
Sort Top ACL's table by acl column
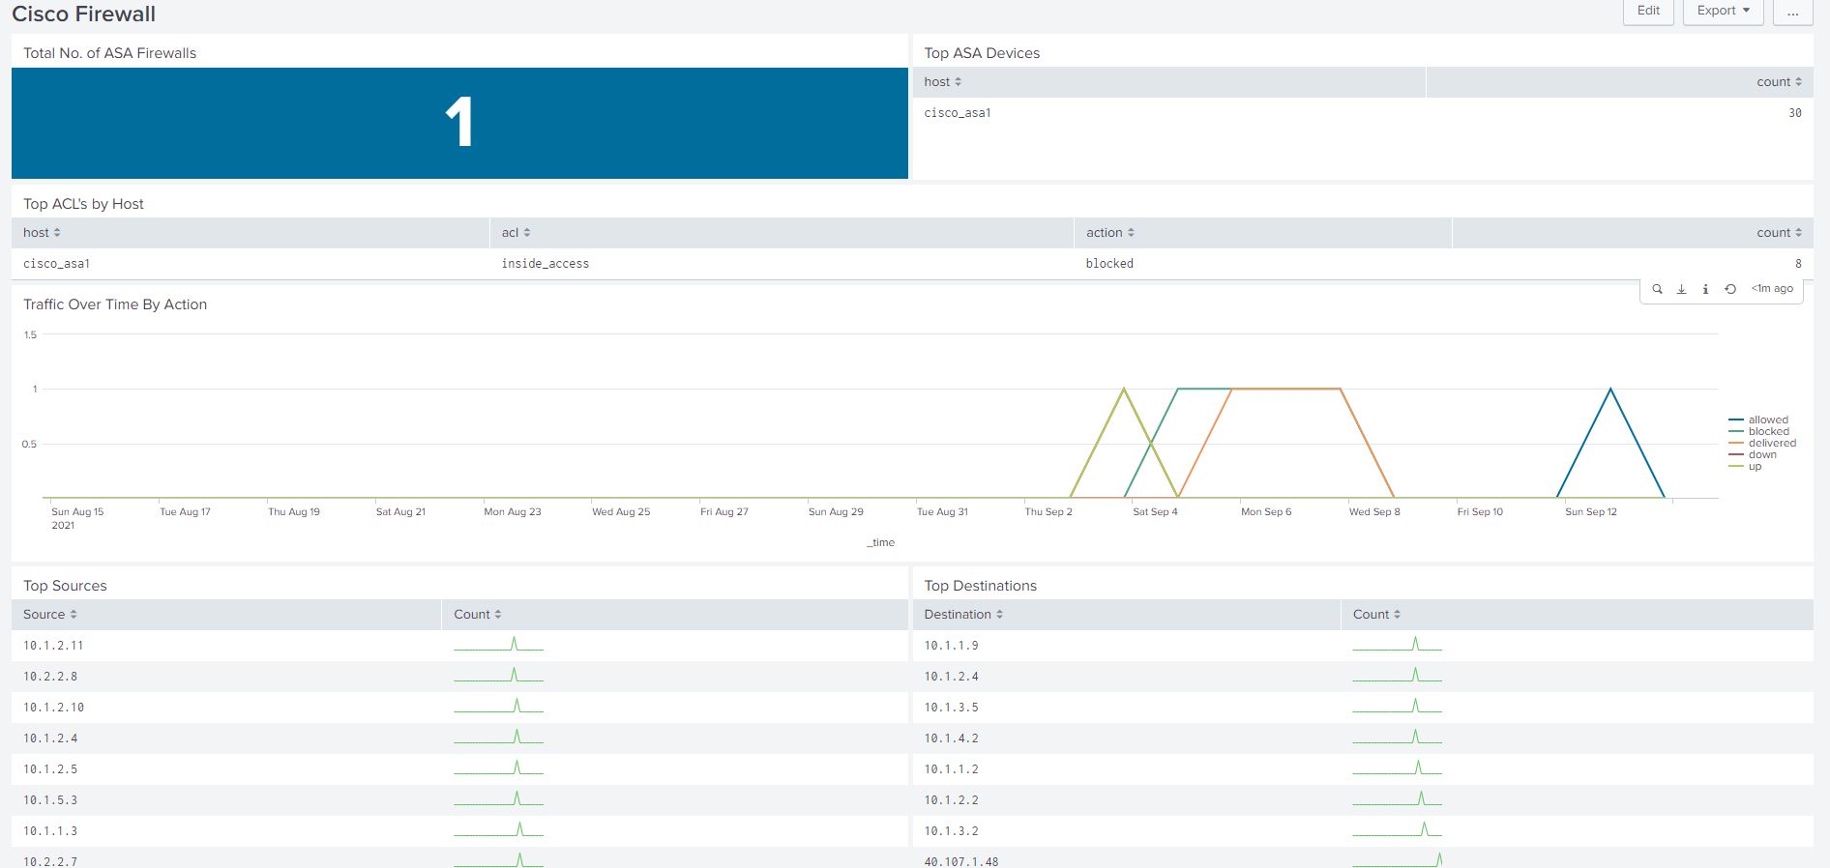[x=516, y=233]
